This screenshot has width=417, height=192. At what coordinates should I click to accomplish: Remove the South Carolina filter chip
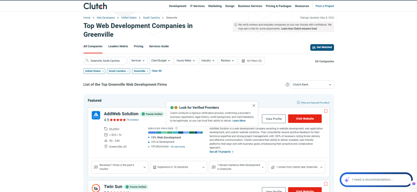[128, 71]
